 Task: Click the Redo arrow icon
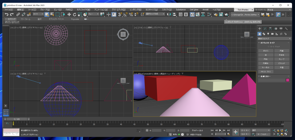(12, 14)
